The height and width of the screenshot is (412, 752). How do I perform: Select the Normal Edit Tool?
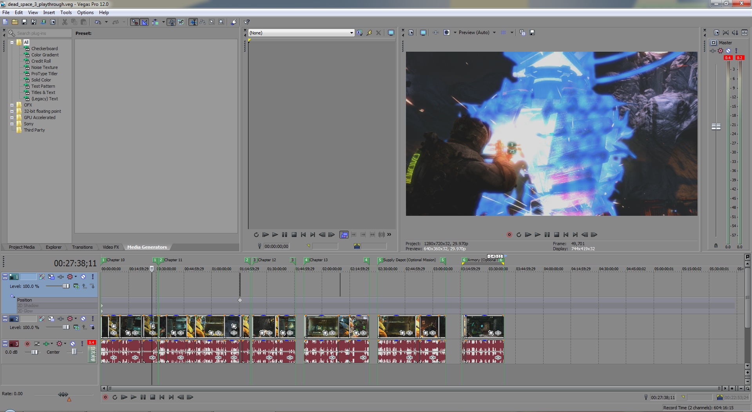coord(193,22)
